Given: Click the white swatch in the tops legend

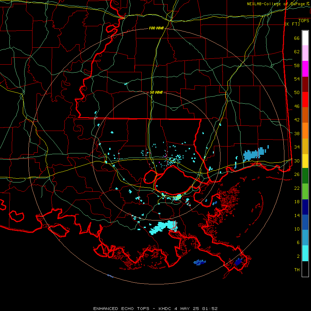Looking at the screenshot, I should click(x=305, y=38).
